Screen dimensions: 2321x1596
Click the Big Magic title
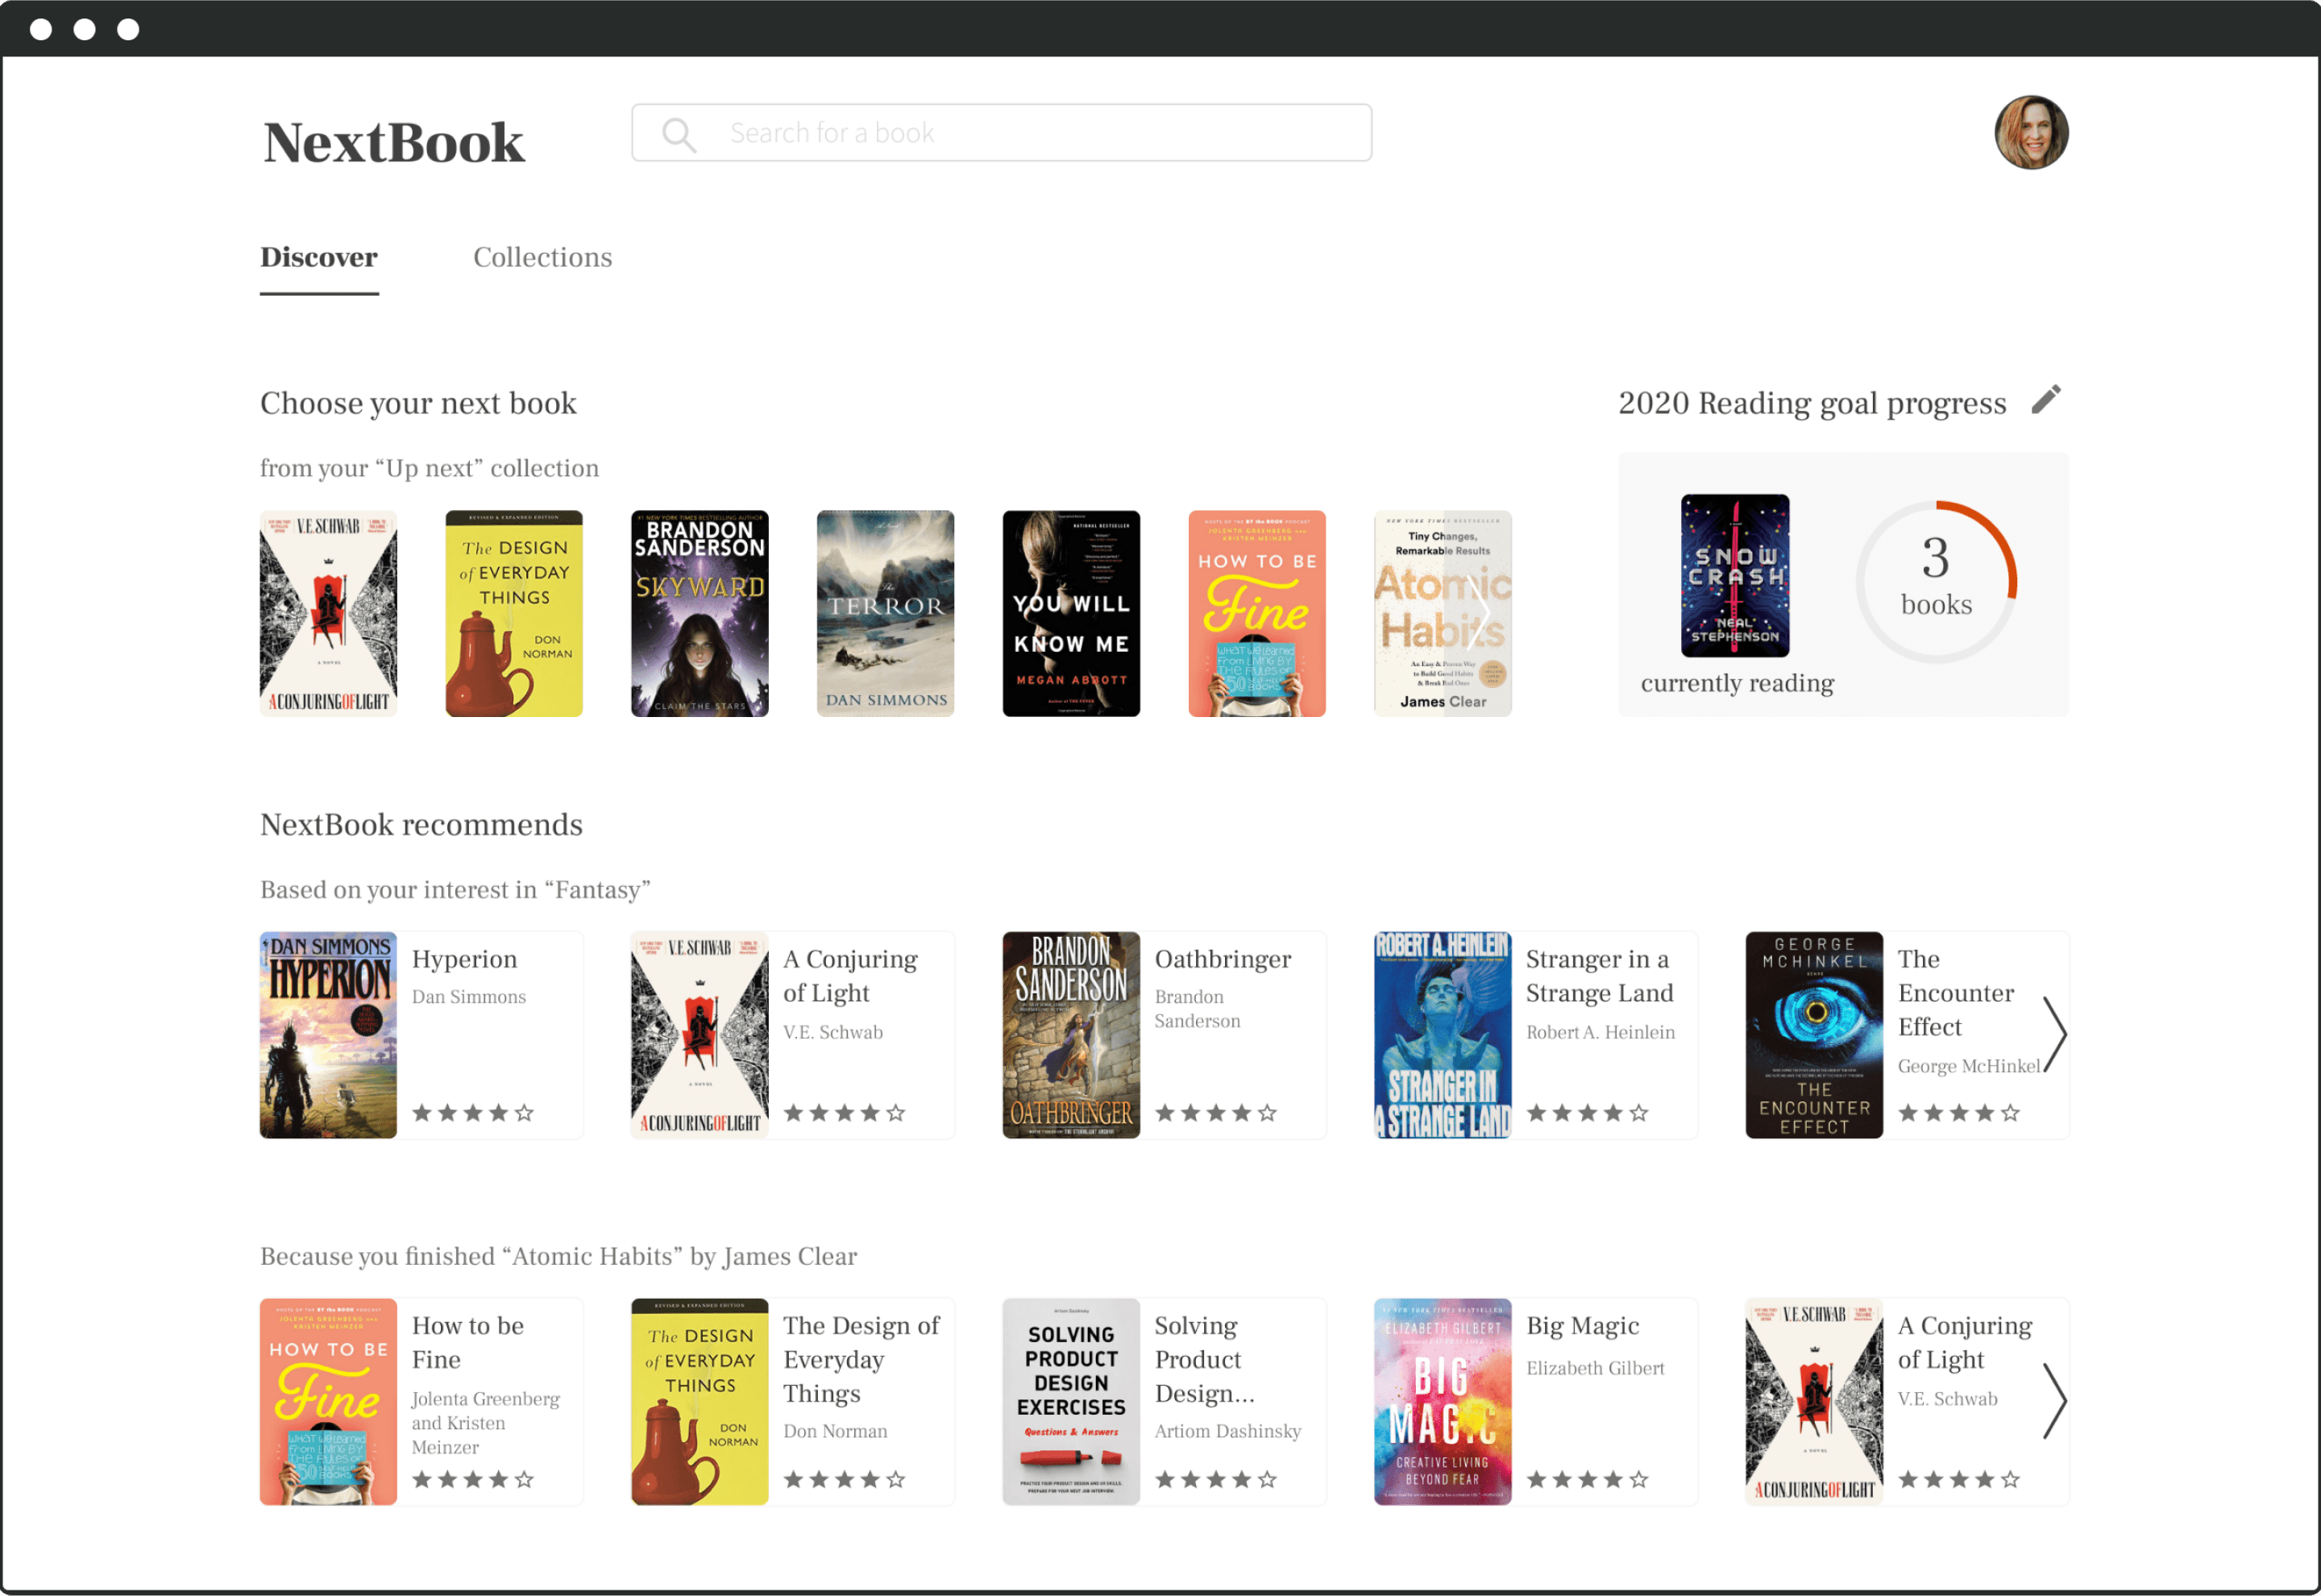coord(1582,1326)
